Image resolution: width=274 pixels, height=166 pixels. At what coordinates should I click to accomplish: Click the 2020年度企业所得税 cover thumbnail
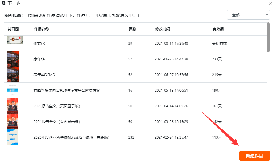(x=13, y=137)
